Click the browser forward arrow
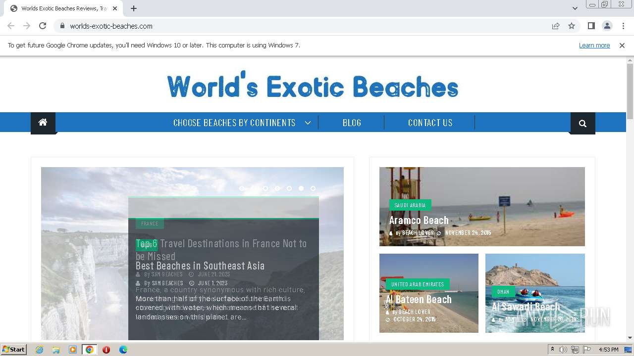634x356 pixels. pos(27,26)
